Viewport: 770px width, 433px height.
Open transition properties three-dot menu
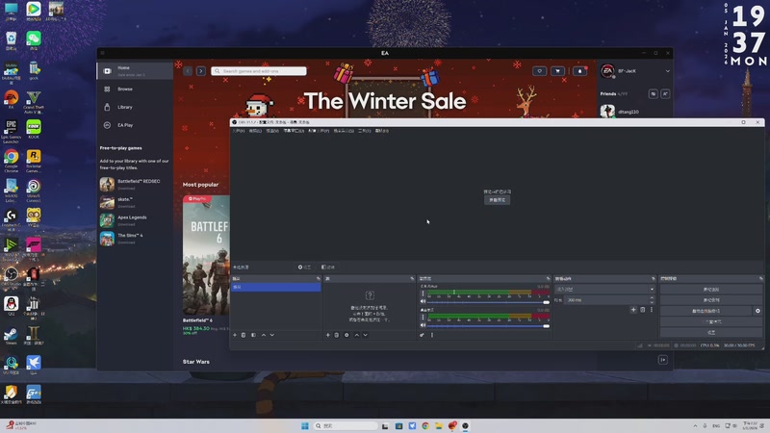(652, 310)
